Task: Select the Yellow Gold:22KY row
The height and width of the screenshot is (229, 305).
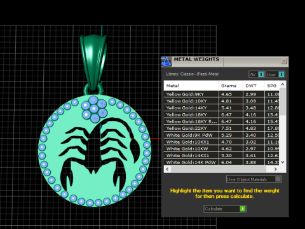Action: tap(222, 128)
